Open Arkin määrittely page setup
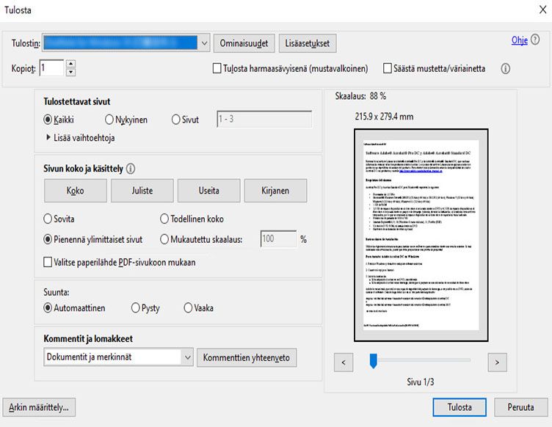552x427 pixels. [x=39, y=407]
